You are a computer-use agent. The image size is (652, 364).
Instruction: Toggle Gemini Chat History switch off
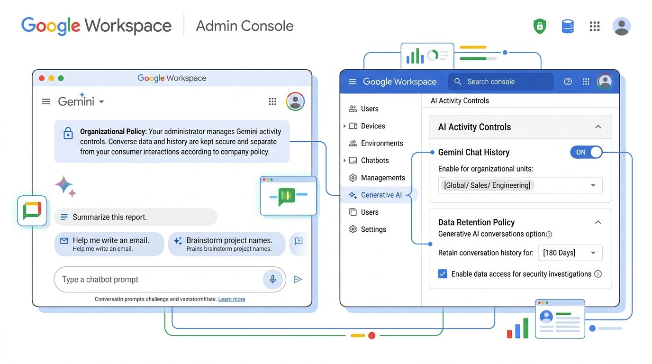586,152
